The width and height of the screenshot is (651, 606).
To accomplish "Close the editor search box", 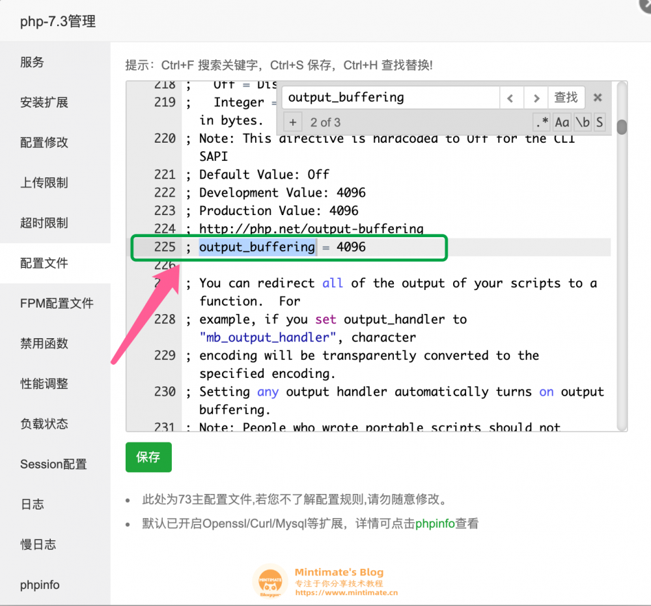I will coord(598,97).
